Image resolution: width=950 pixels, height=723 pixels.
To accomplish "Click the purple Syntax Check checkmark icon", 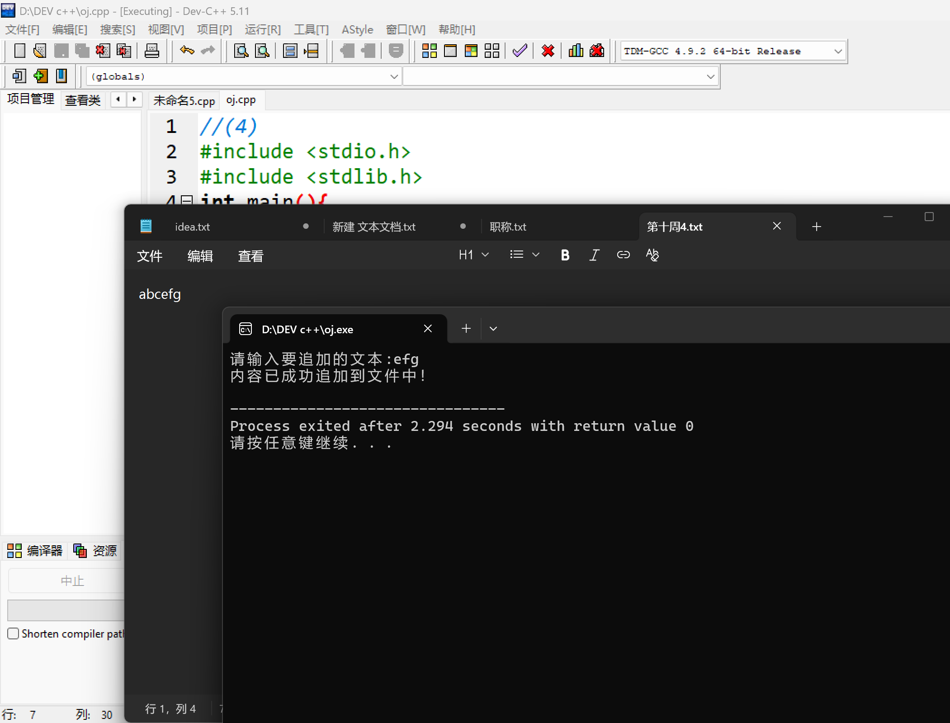I will (520, 51).
